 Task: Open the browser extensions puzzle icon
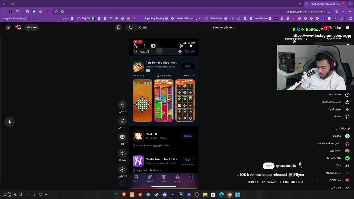pos(27,12)
